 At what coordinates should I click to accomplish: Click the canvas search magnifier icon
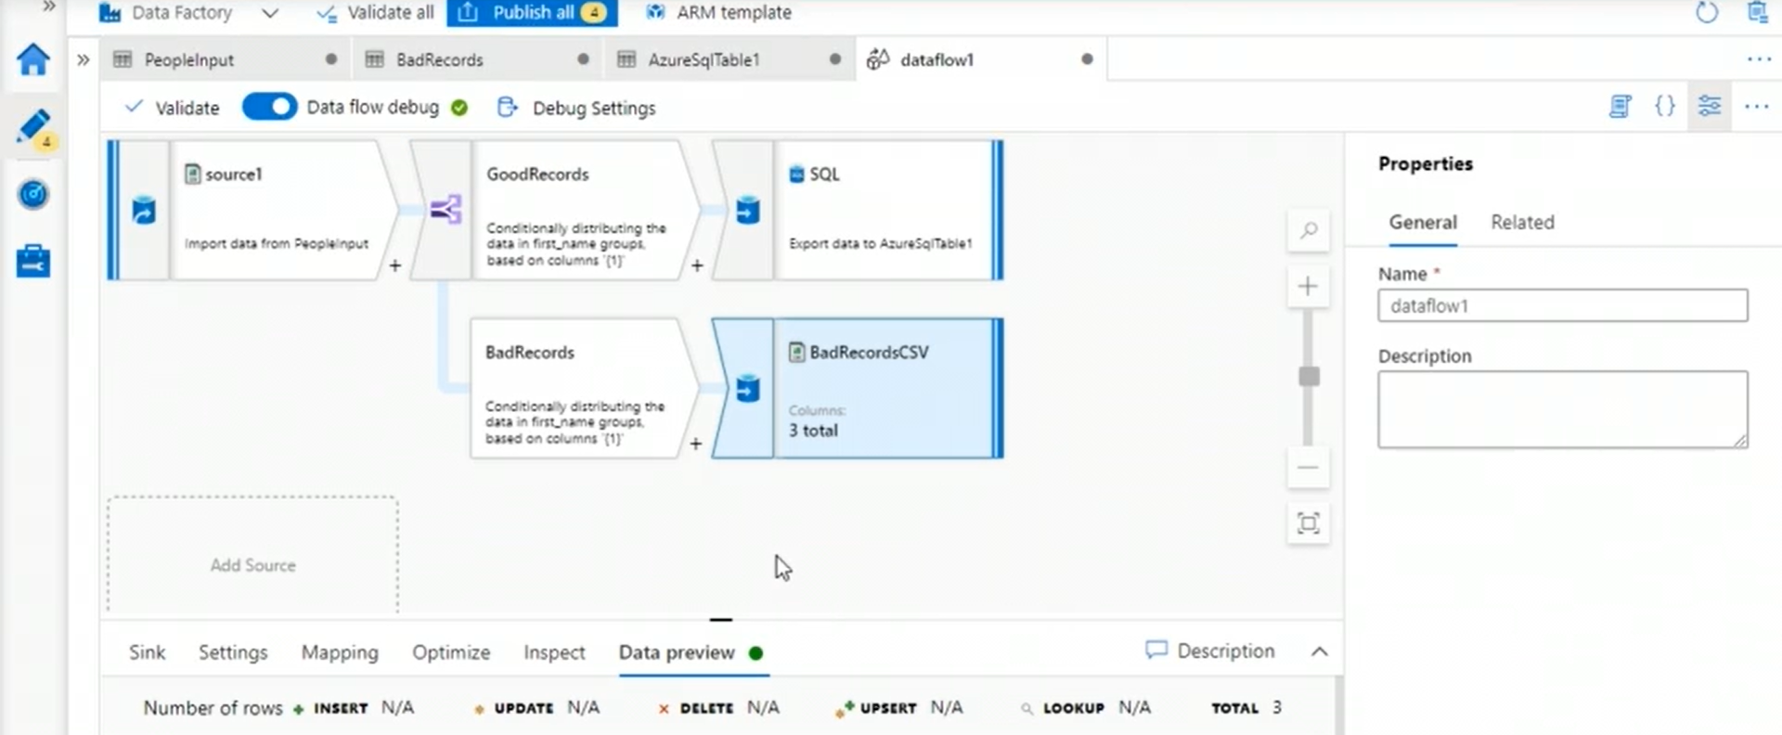[1308, 230]
